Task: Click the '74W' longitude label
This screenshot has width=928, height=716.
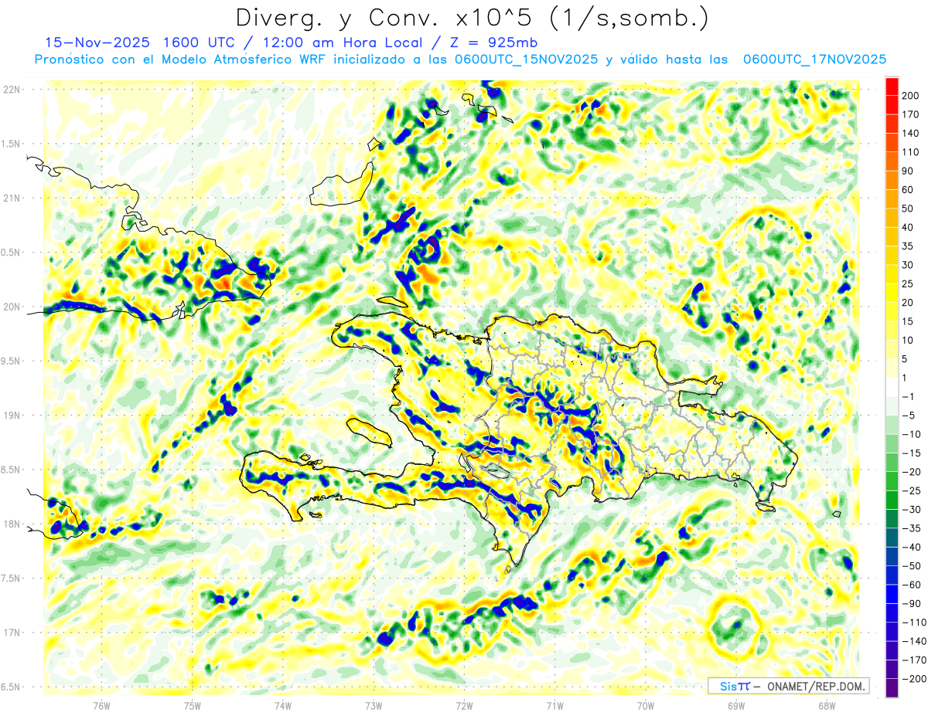Action: tap(283, 705)
